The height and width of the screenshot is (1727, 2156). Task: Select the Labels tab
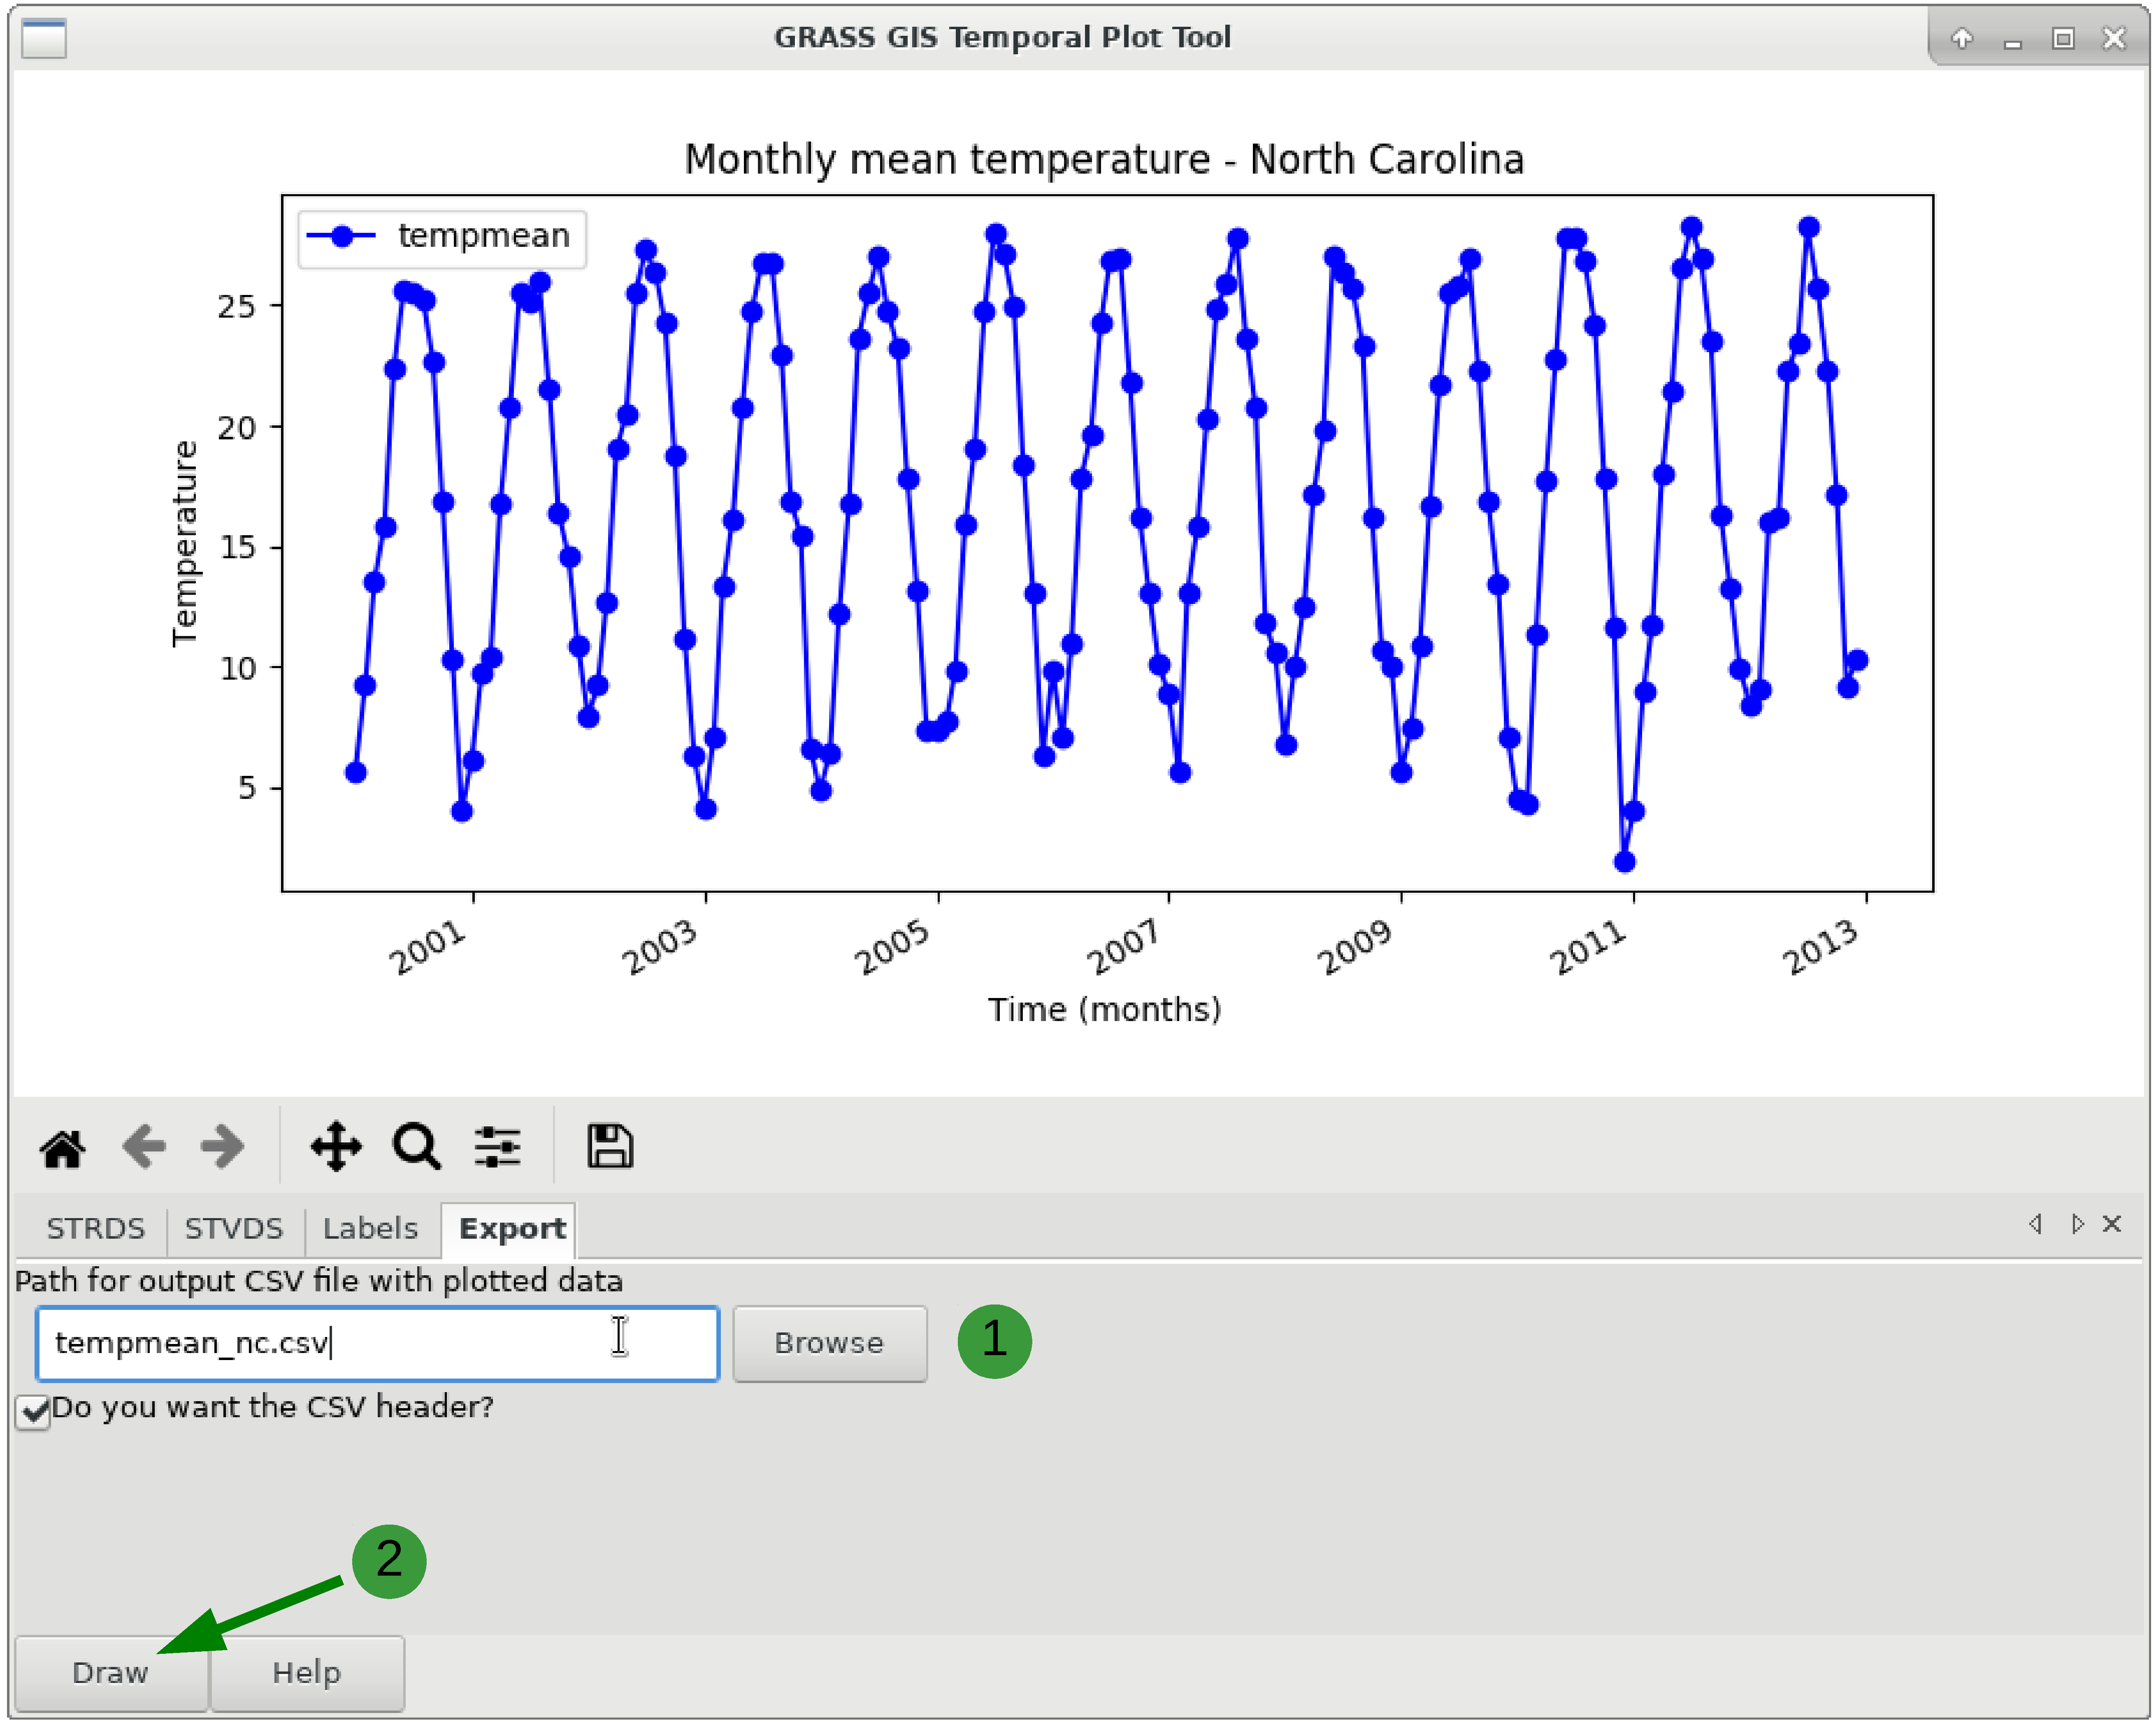coord(369,1229)
